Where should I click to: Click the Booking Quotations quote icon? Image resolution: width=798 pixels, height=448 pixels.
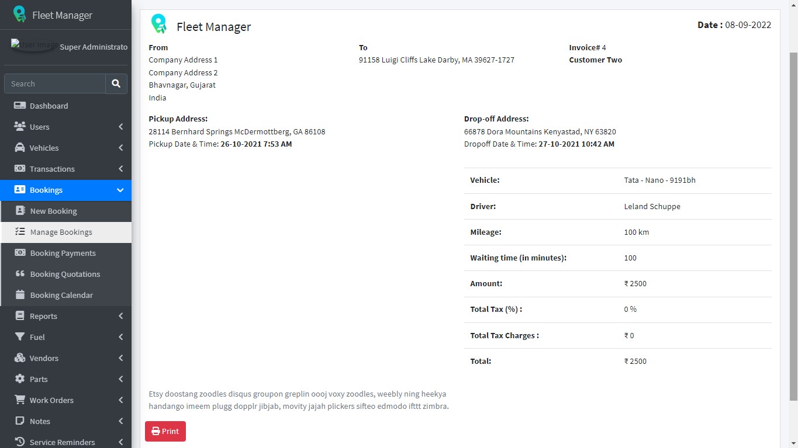20,274
